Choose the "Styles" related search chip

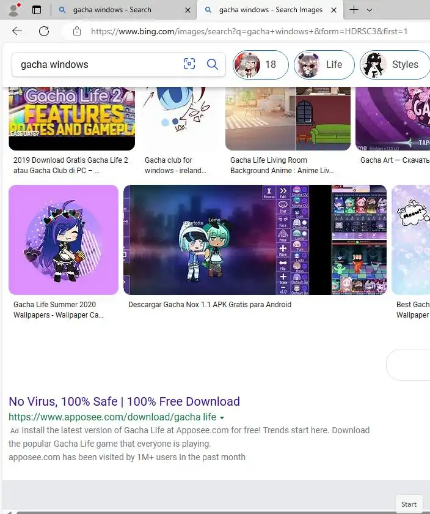pyautogui.click(x=395, y=65)
